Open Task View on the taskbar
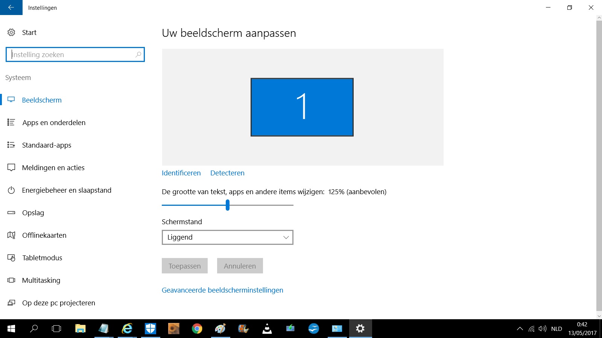This screenshot has height=338, width=602. pos(56,329)
